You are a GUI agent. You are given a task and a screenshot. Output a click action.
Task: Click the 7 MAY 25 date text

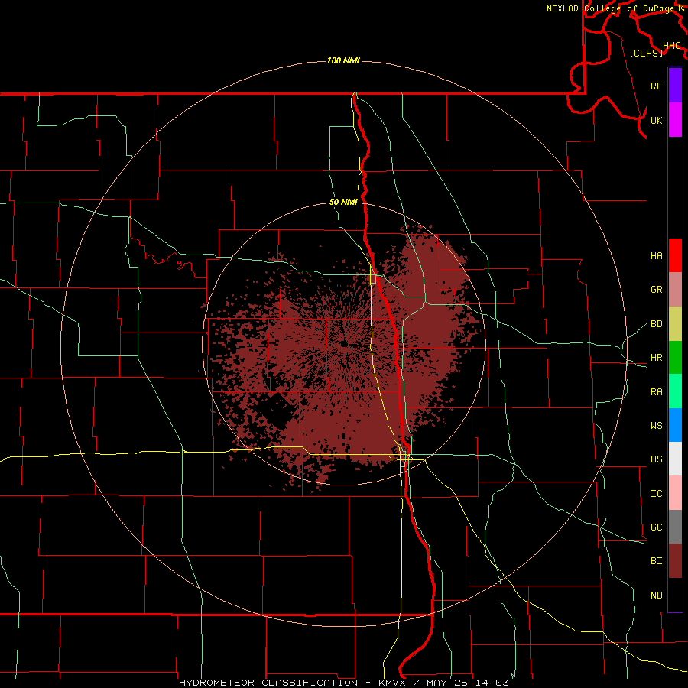[x=441, y=683]
